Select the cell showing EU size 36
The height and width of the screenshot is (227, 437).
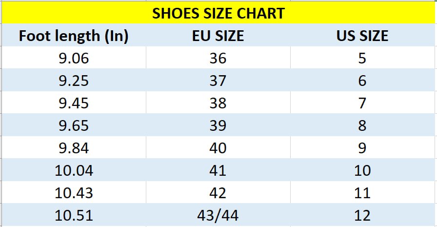tap(218, 59)
